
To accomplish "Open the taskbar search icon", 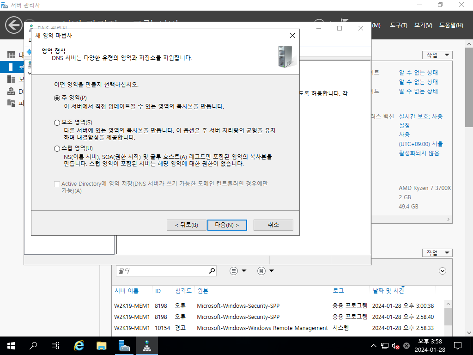I will coord(33,346).
